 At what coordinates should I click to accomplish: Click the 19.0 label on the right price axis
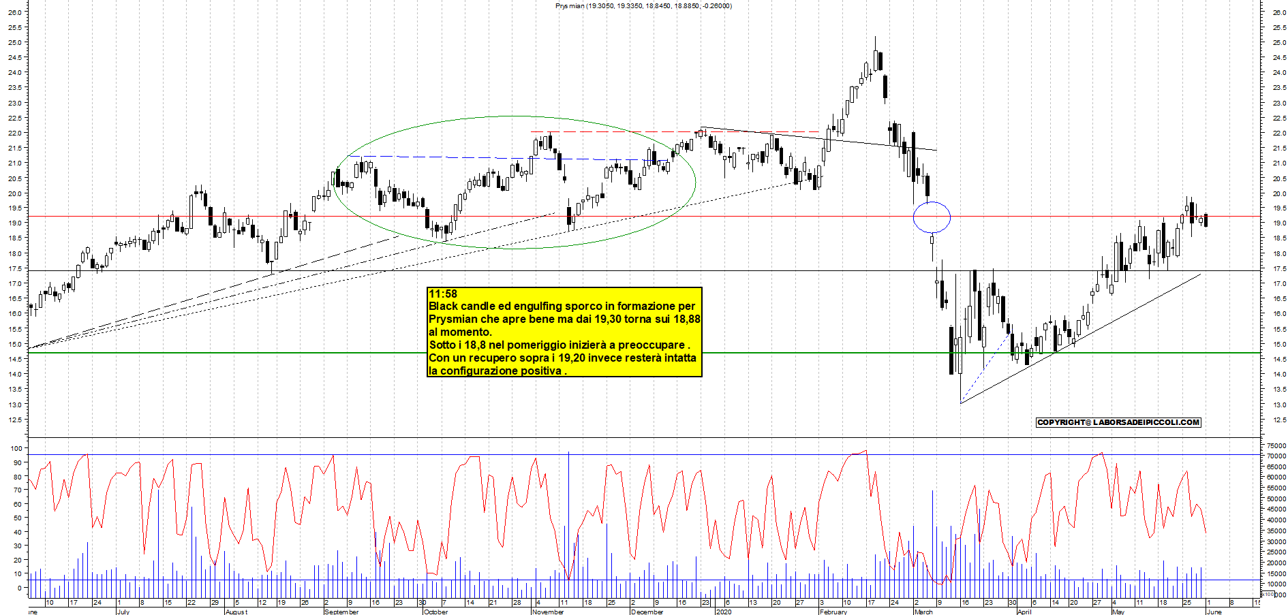[x=1278, y=223]
